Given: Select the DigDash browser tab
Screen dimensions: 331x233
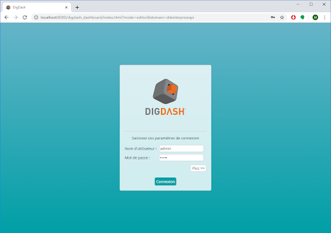Looking at the screenshot, I should pos(37,7).
